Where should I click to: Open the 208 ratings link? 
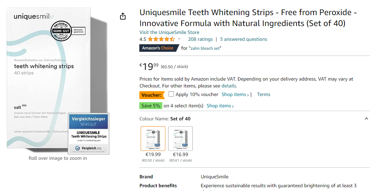[200, 39]
